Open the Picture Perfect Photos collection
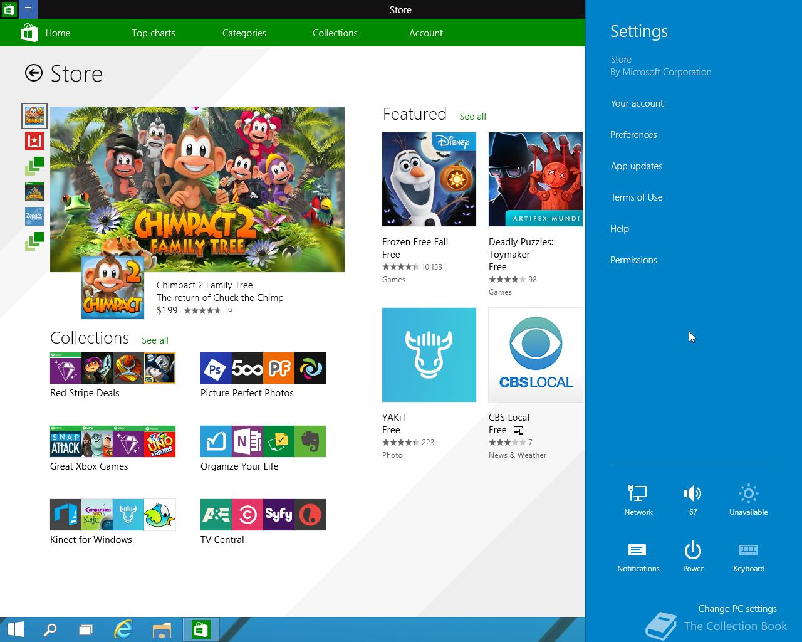This screenshot has height=642, width=802. [x=263, y=368]
